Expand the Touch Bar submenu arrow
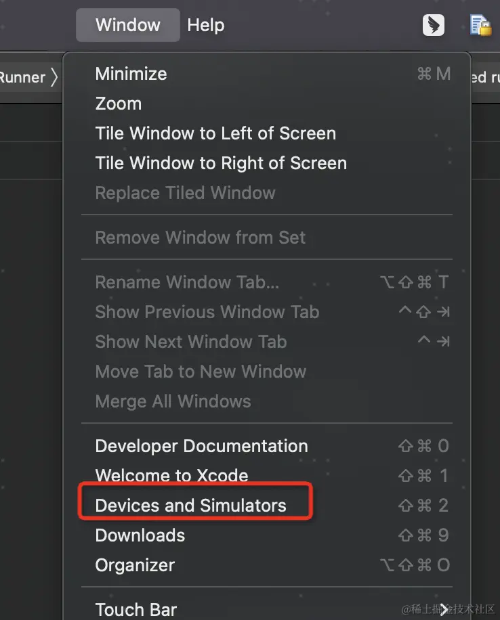 [x=444, y=609]
